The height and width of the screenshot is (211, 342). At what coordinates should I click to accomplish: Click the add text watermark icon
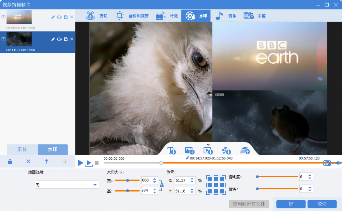click(x=171, y=151)
